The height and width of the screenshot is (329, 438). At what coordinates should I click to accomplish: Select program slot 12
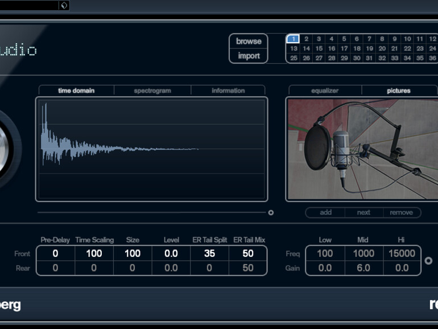click(432, 39)
